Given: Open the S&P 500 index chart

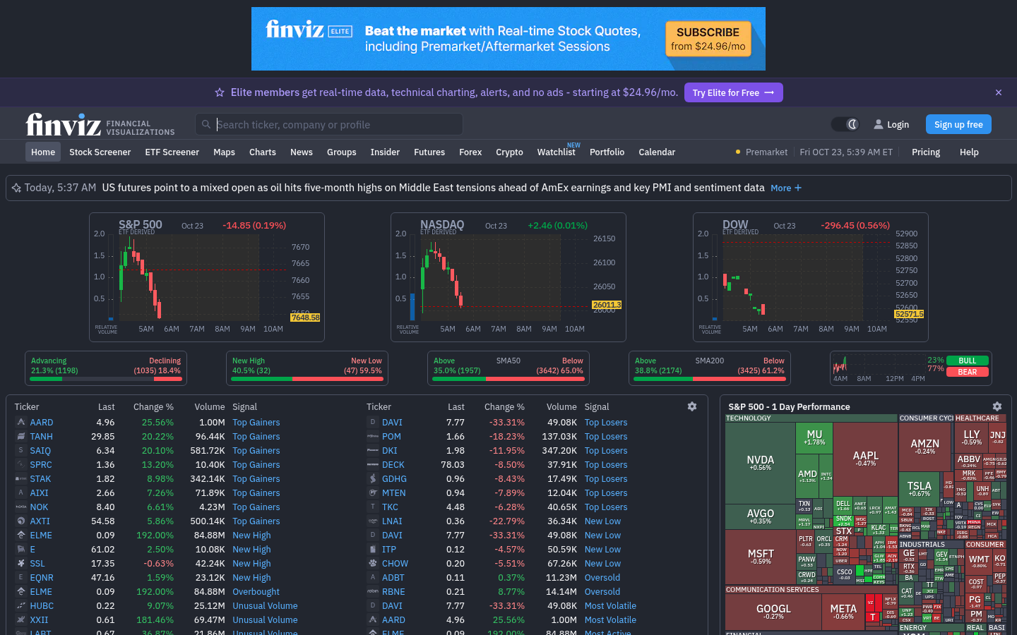Looking at the screenshot, I should (x=207, y=277).
